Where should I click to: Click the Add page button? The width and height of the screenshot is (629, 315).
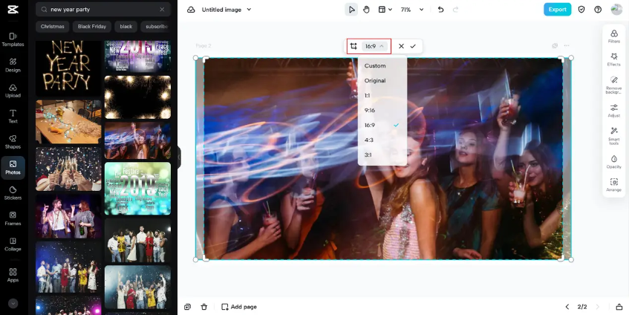tap(239, 307)
